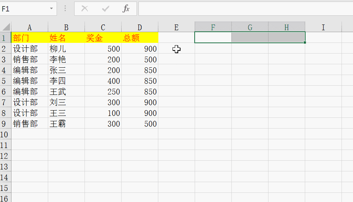Viewport: 353px width, 202px height.
Task: Select bonus cell 500 in row 2
Action: coord(103,48)
